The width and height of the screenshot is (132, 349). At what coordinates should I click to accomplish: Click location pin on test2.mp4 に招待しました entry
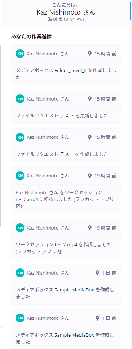point(90,176)
